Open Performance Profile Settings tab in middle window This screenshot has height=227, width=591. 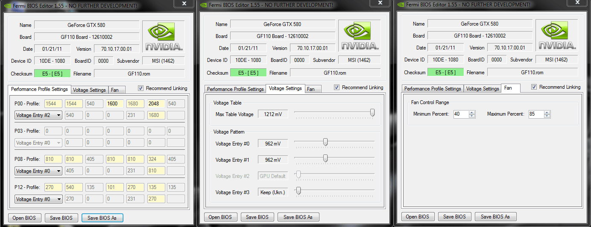pos(235,89)
